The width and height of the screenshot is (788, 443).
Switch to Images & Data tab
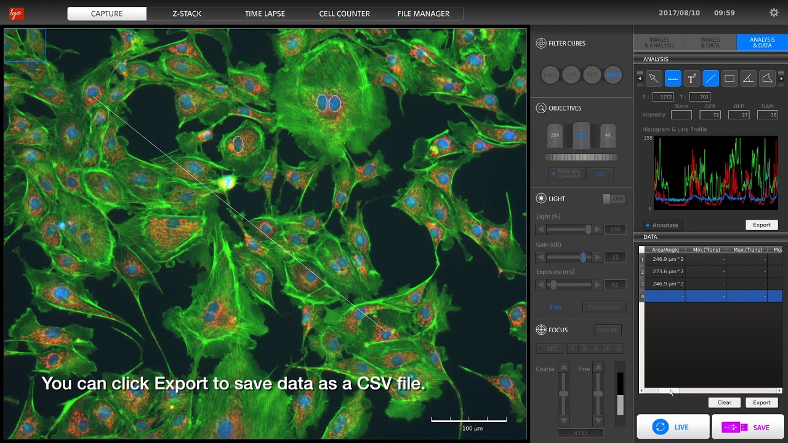pyautogui.click(x=710, y=42)
